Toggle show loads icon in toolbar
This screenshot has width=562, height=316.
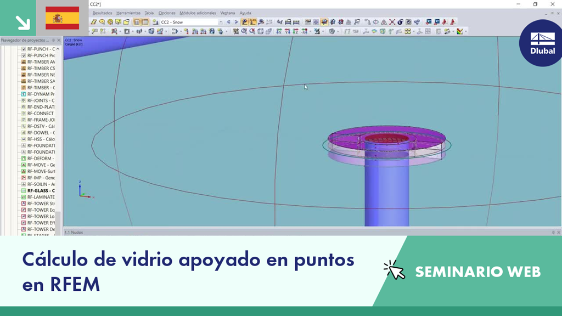tap(244, 22)
